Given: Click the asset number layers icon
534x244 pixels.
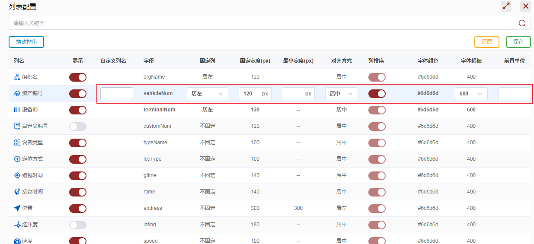Looking at the screenshot, I should tap(17, 93).
